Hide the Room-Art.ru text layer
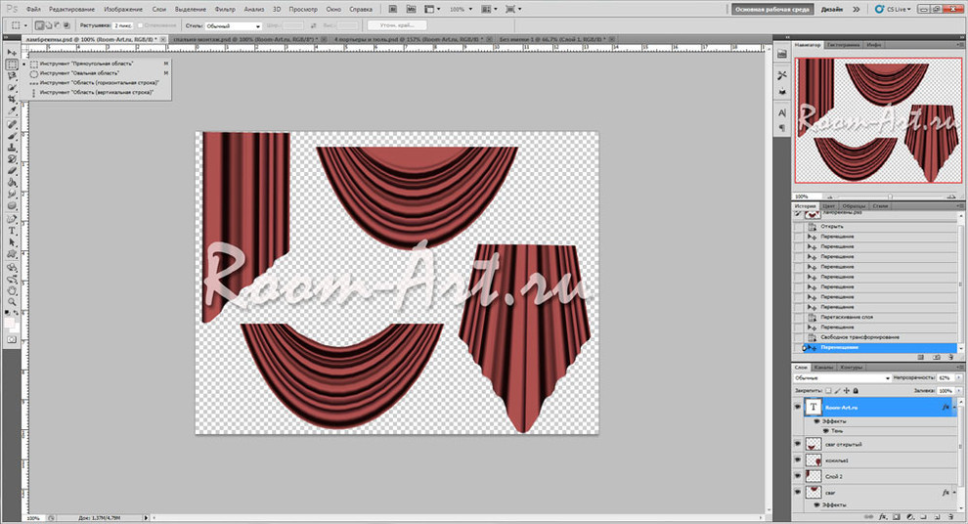968x524 pixels. coord(797,407)
